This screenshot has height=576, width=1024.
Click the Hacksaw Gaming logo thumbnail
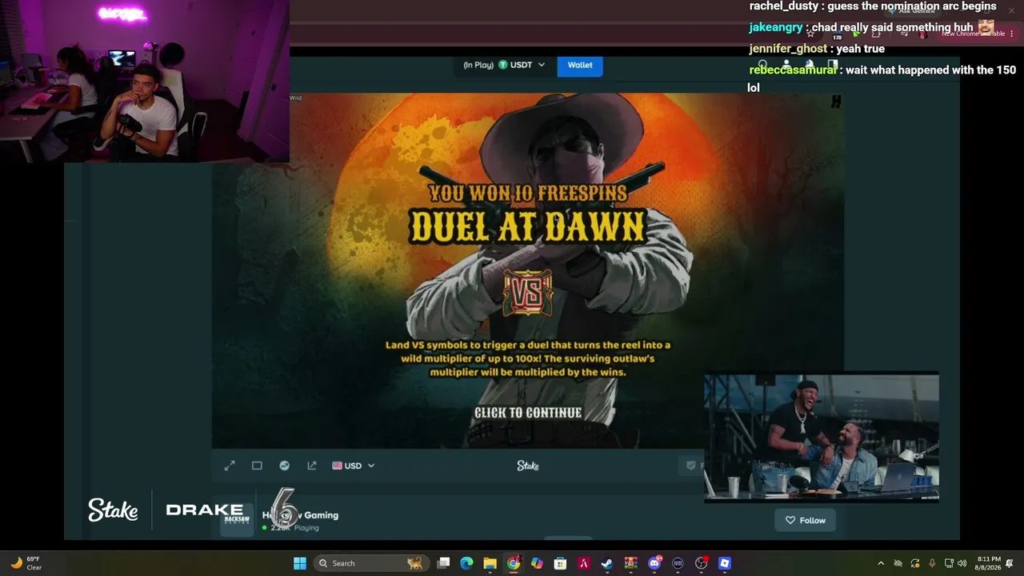pyautogui.click(x=237, y=519)
